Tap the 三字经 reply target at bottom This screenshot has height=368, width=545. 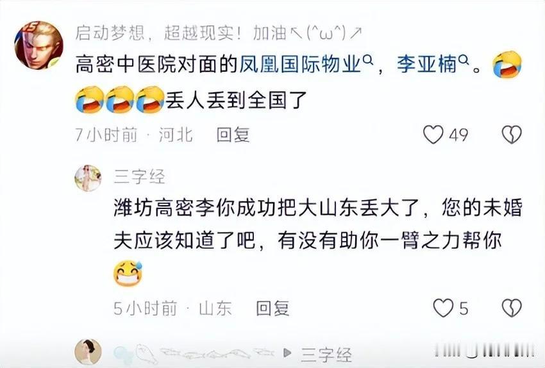pyautogui.click(x=326, y=355)
